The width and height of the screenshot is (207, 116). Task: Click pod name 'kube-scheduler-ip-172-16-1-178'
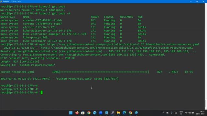coord(47,41)
